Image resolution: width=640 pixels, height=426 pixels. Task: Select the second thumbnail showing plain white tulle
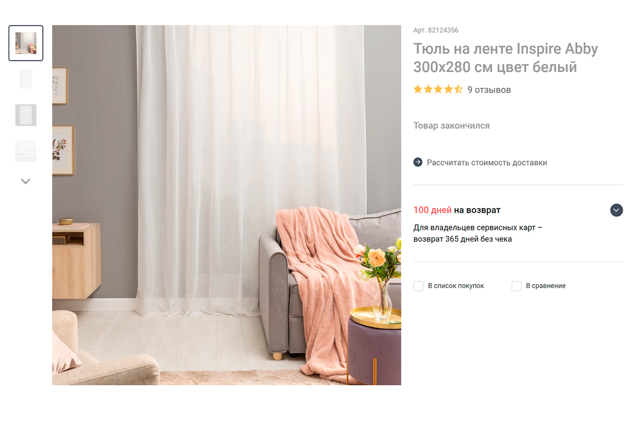pyautogui.click(x=26, y=79)
